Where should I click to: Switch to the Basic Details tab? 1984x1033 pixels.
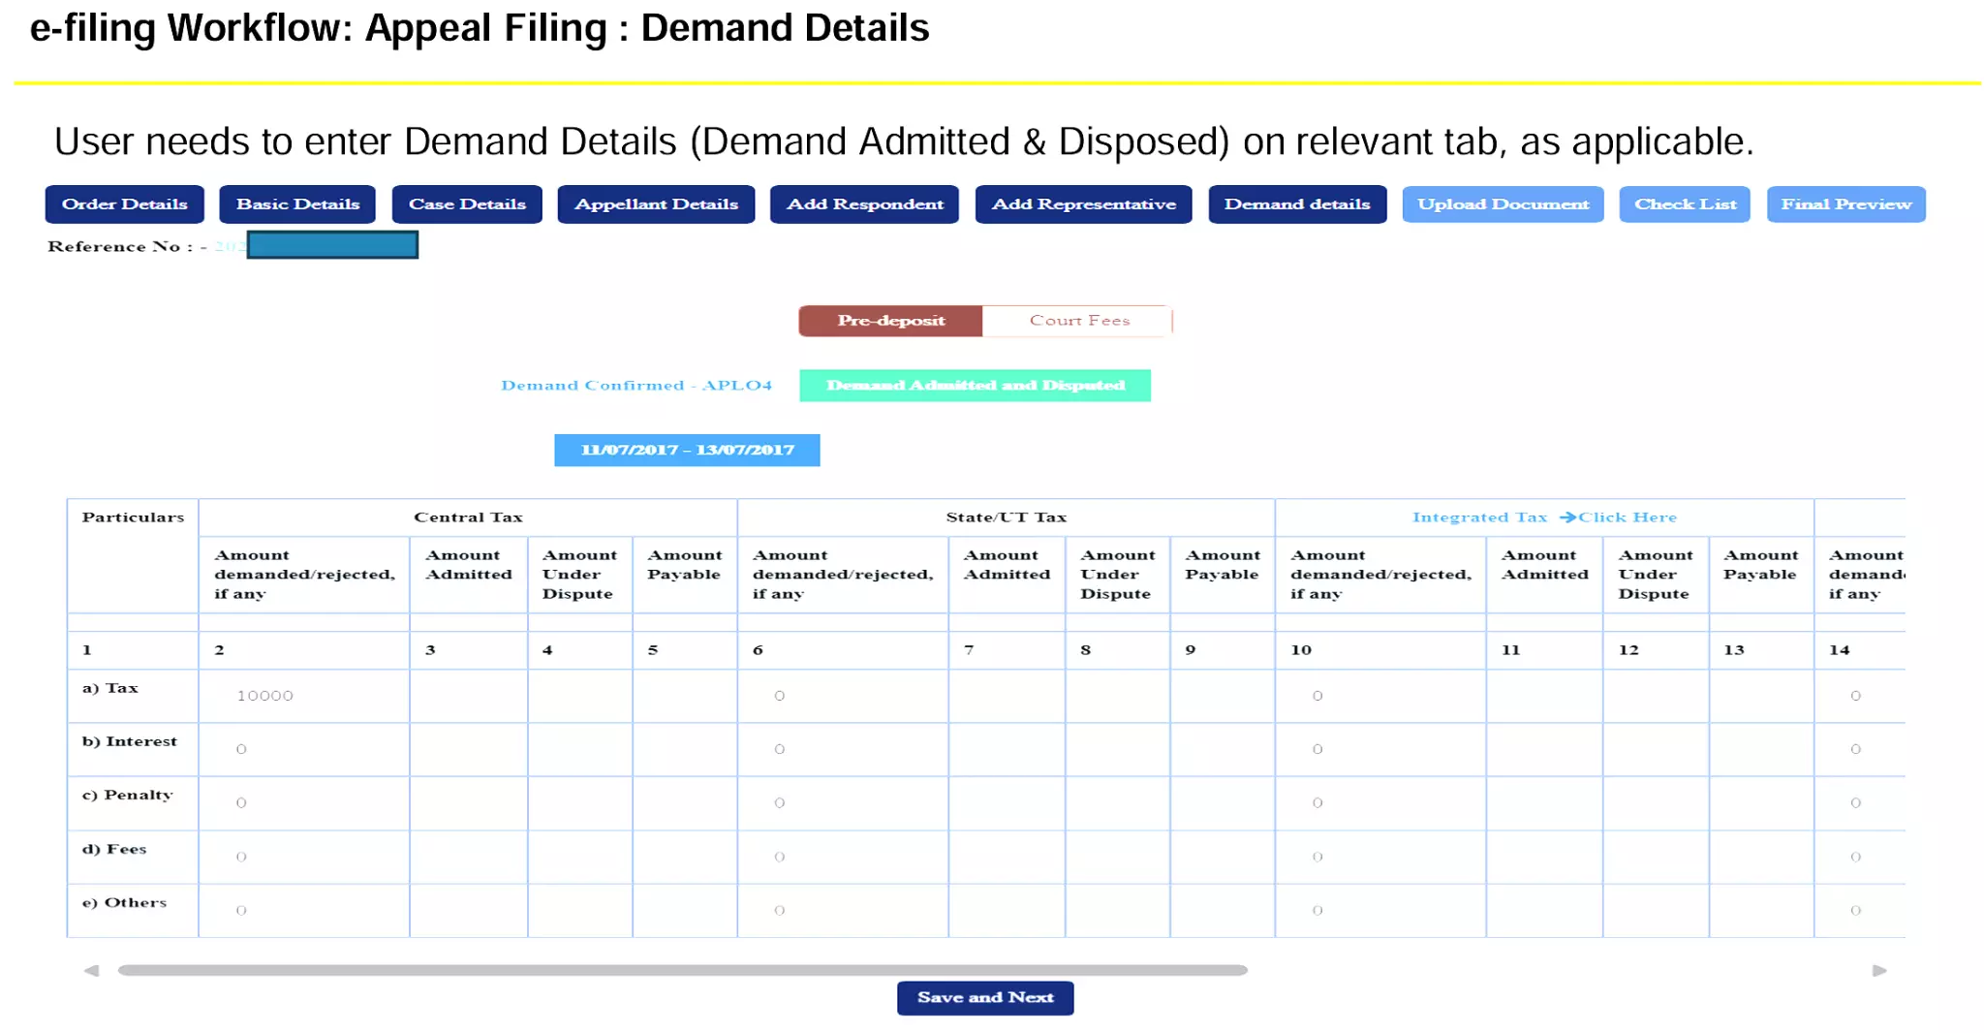coord(297,204)
